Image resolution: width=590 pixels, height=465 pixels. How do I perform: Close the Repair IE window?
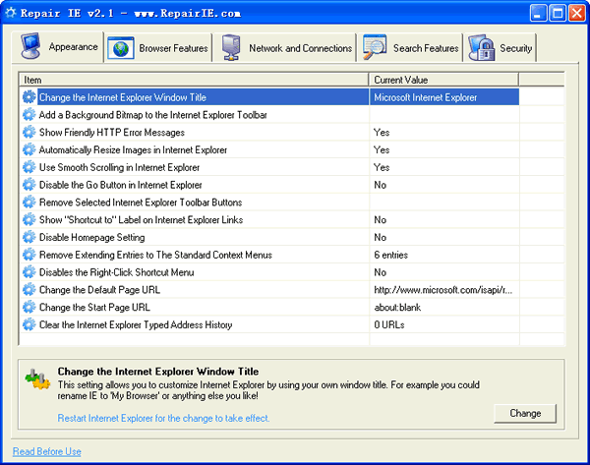pos(576,13)
